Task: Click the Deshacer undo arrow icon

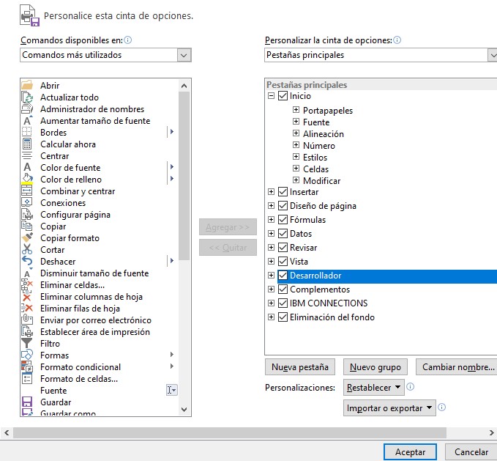Action: click(x=27, y=262)
